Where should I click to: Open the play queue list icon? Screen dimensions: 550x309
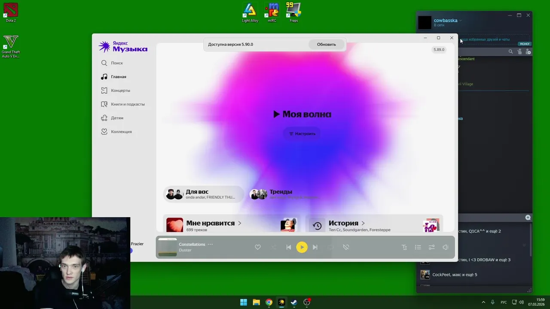(x=418, y=247)
